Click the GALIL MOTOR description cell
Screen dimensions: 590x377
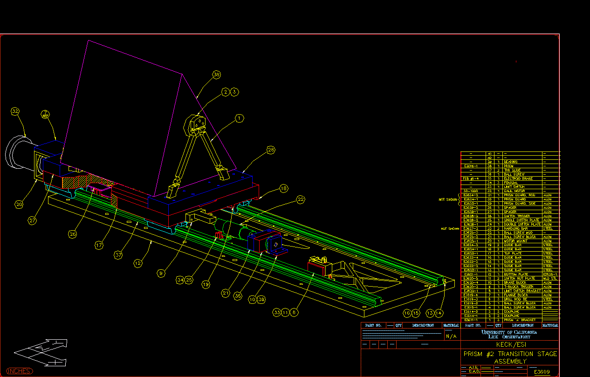522,191
